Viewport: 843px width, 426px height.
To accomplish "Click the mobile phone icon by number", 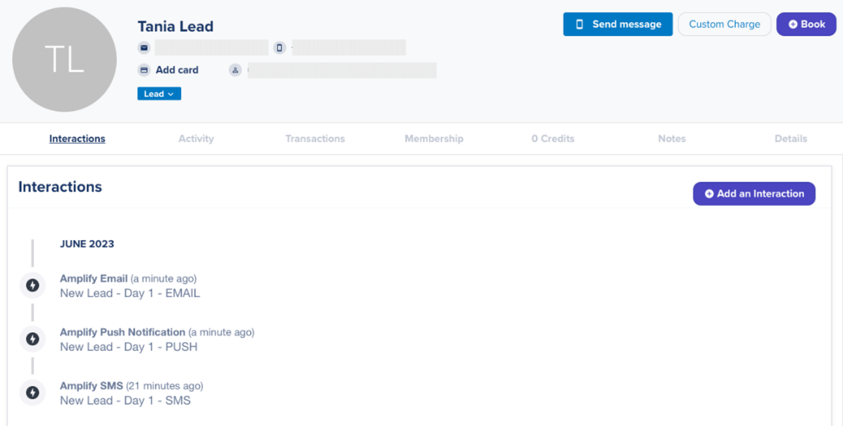I will (x=279, y=48).
